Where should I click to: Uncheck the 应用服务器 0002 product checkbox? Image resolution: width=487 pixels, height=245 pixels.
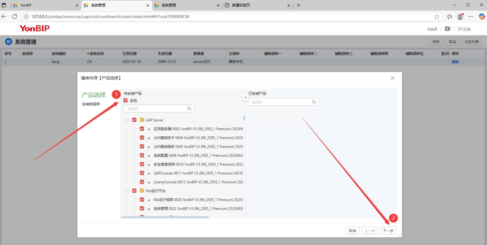click(142, 129)
